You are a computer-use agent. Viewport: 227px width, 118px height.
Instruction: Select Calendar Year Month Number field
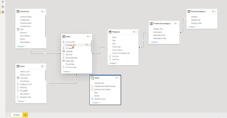(105, 86)
